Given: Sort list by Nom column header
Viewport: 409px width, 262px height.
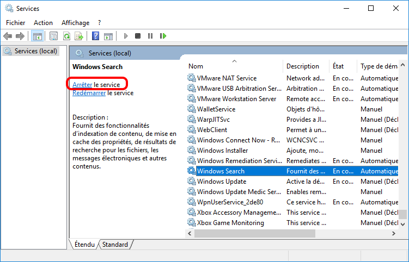Looking at the screenshot, I should click(x=196, y=66).
